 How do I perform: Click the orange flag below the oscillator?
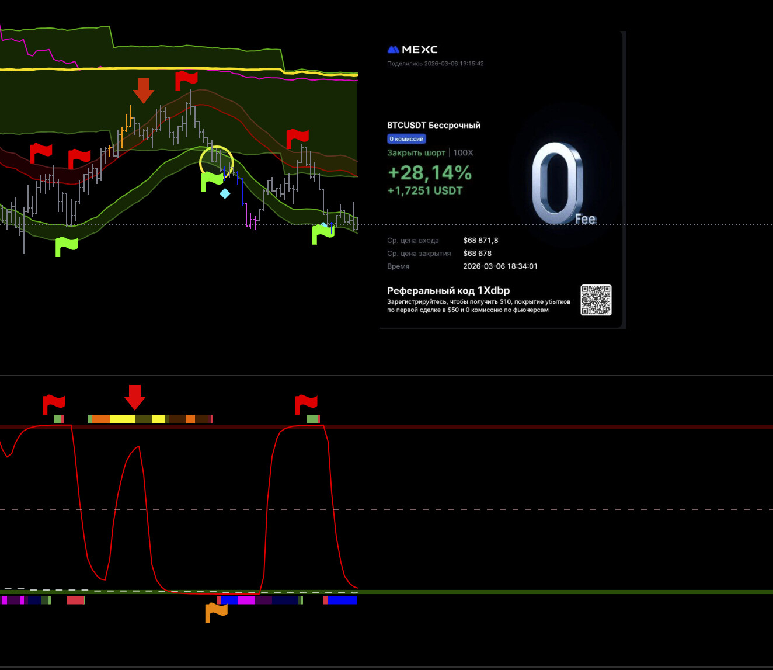(216, 612)
